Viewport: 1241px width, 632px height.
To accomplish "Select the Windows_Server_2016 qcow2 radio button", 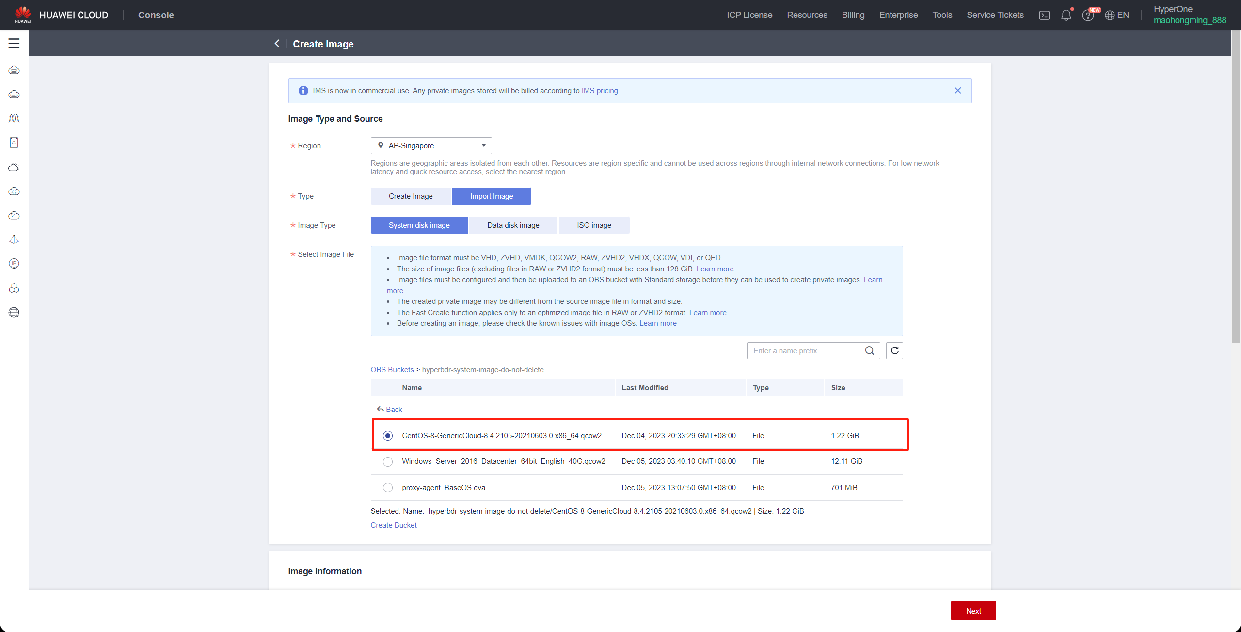I will 388,461.
